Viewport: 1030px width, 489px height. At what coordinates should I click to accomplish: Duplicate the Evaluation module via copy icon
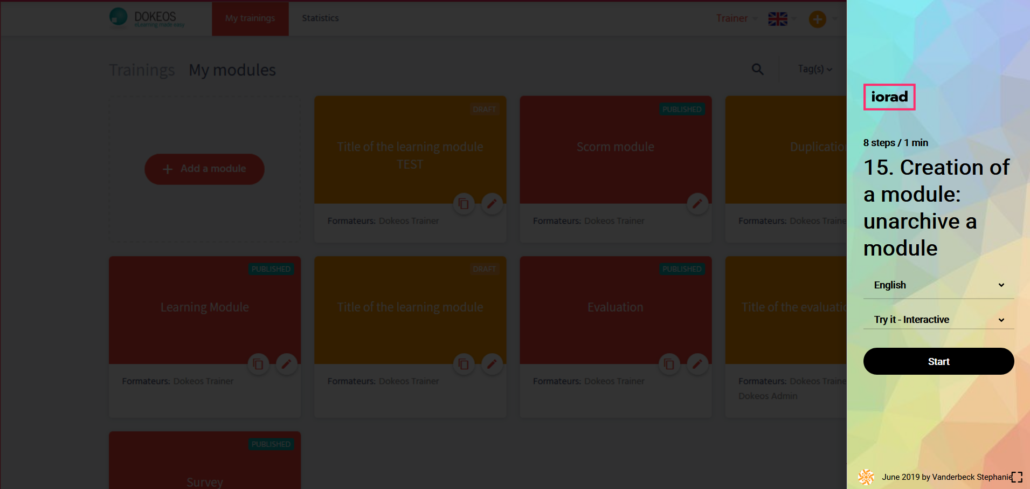coord(669,364)
